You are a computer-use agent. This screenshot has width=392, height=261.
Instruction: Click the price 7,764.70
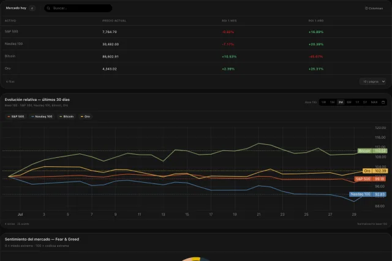pos(110,32)
